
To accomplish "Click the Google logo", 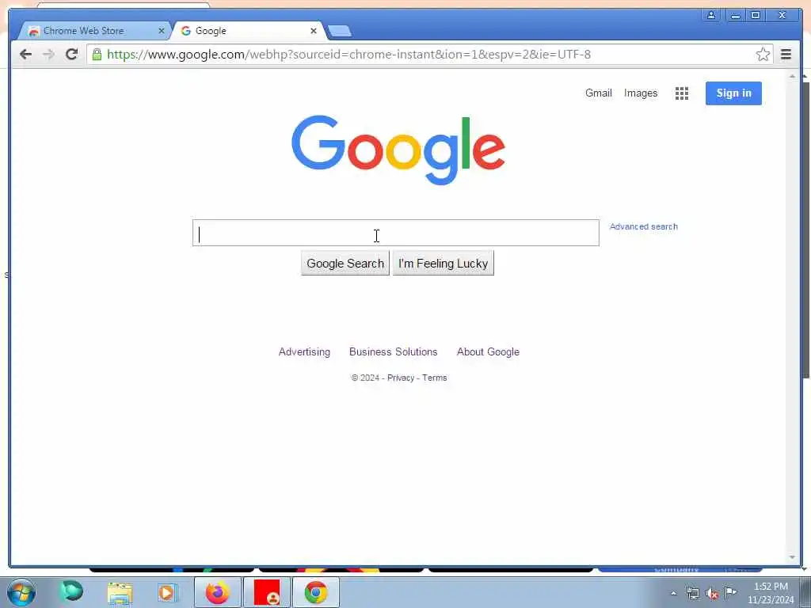I will click(398, 150).
